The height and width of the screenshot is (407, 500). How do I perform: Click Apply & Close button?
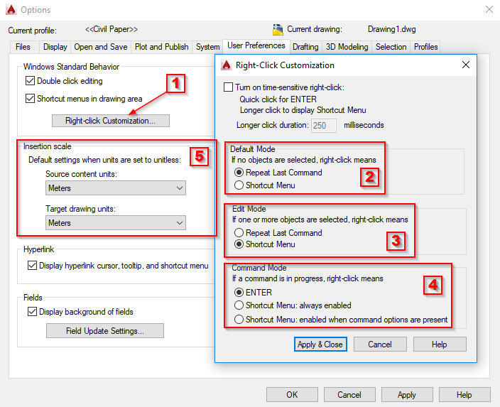tap(320, 344)
